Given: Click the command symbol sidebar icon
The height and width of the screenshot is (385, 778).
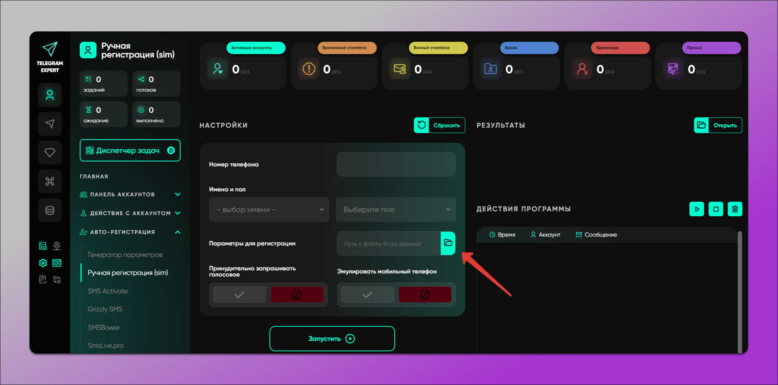Looking at the screenshot, I should [x=50, y=181].
